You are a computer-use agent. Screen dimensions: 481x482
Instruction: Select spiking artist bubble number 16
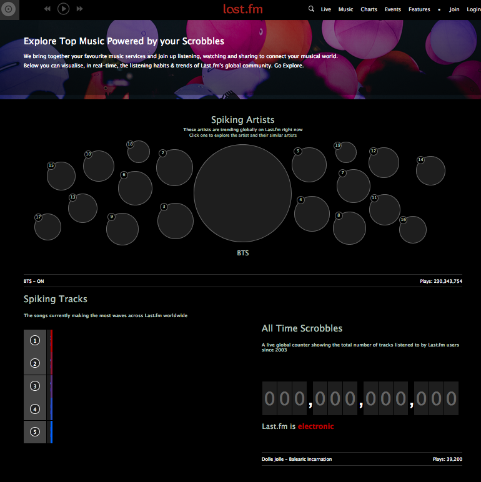(413, 230)
